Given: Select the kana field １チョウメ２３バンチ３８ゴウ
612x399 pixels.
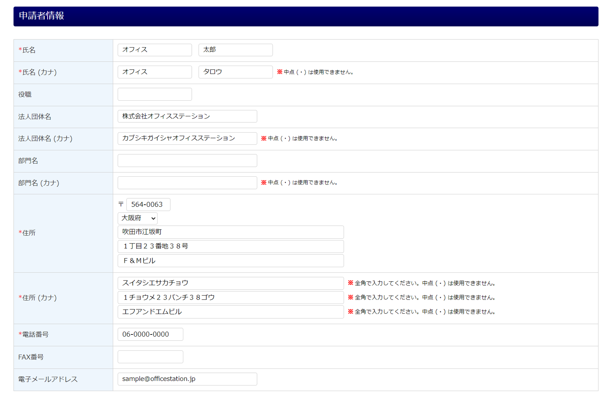Looking at the screenshot, I should pyautogui.click(x=230, y=298).
